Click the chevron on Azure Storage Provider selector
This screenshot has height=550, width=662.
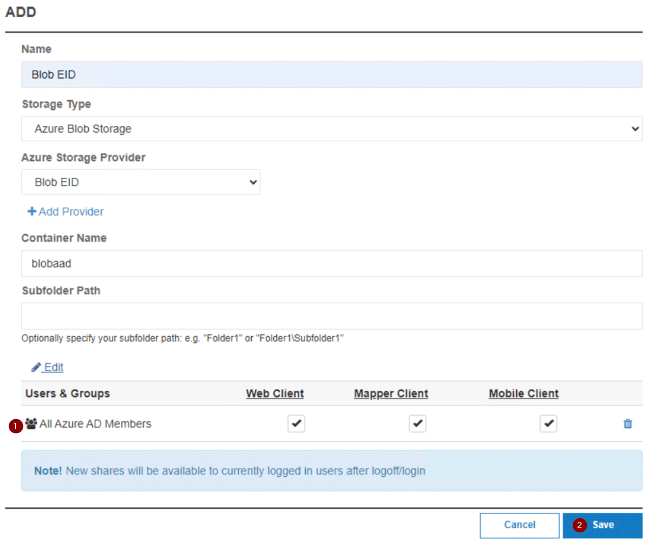(x=252, y=182)
